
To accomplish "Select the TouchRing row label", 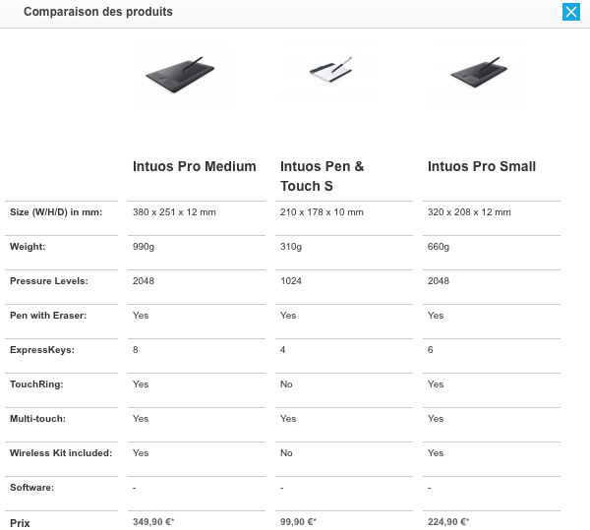I will coord(36,384).
